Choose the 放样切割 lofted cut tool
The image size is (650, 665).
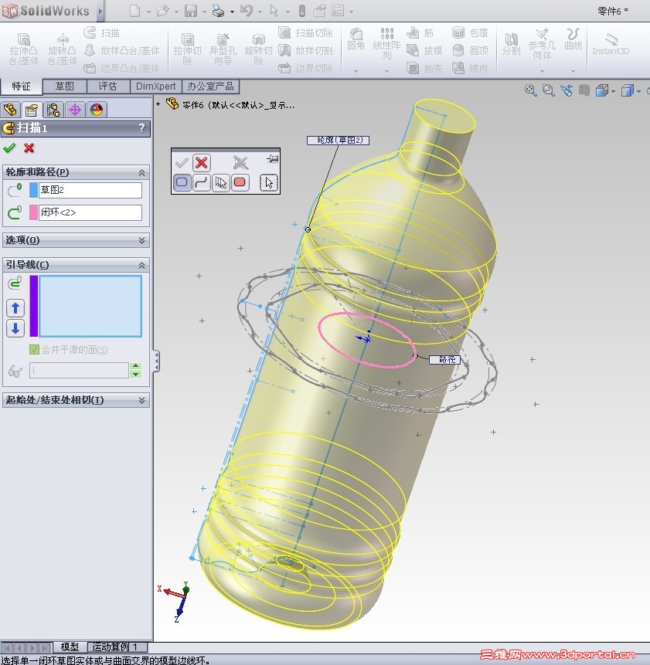point(305,50)
